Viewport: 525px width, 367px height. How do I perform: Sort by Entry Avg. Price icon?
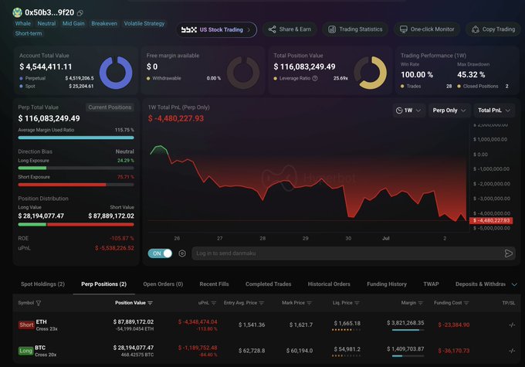(262, 303)
